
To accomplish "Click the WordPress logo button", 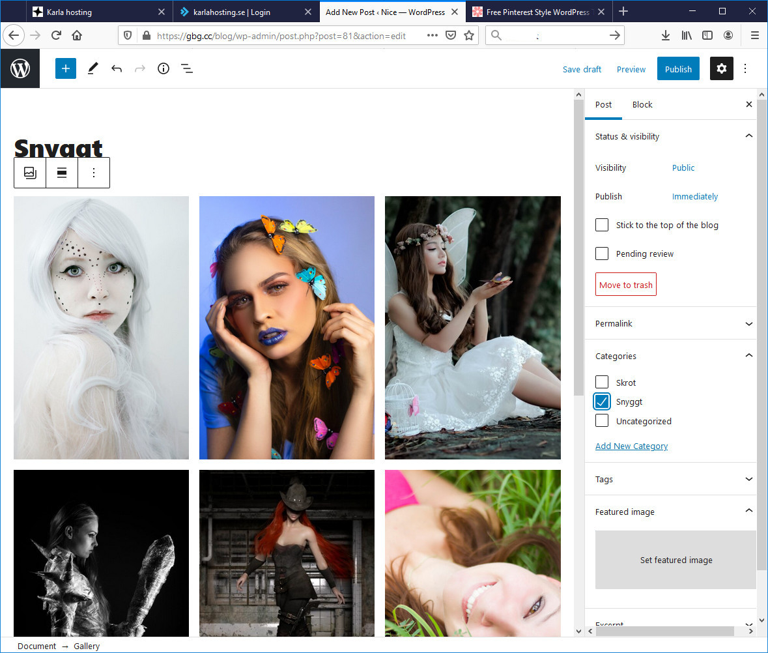I will coord(20,68).
